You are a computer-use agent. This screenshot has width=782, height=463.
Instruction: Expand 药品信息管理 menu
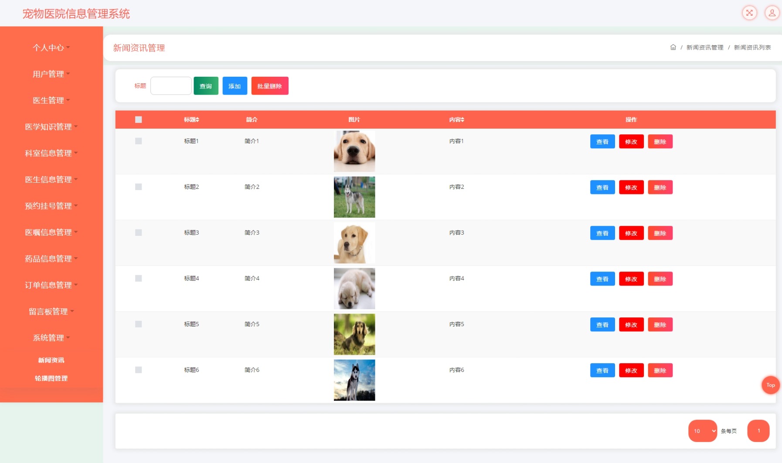pyautogui.click(x=51, y=259)
